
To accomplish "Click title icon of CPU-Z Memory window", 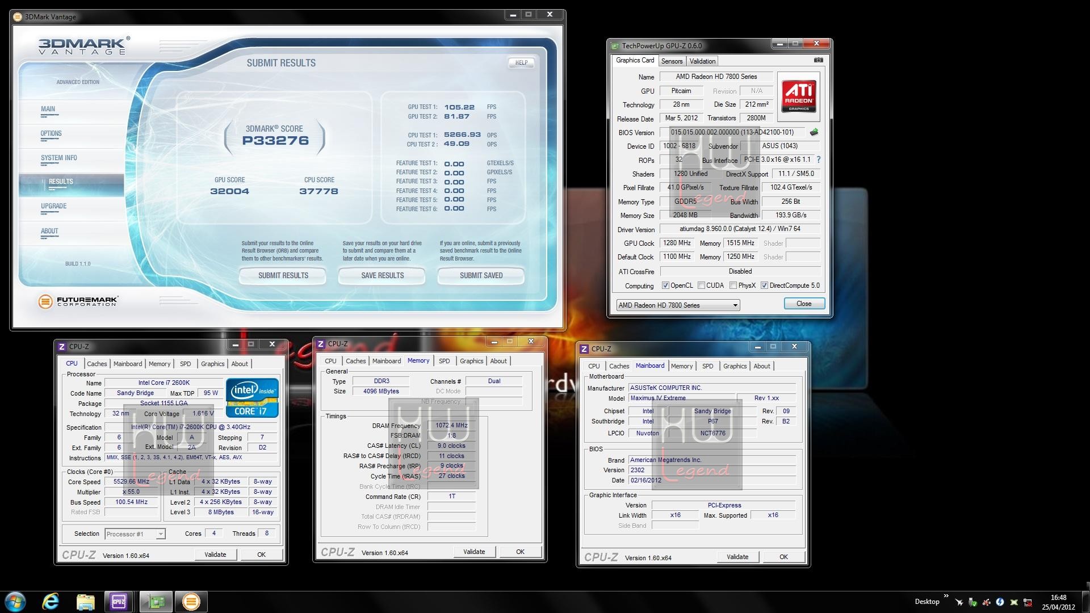I will coord(321,343).
